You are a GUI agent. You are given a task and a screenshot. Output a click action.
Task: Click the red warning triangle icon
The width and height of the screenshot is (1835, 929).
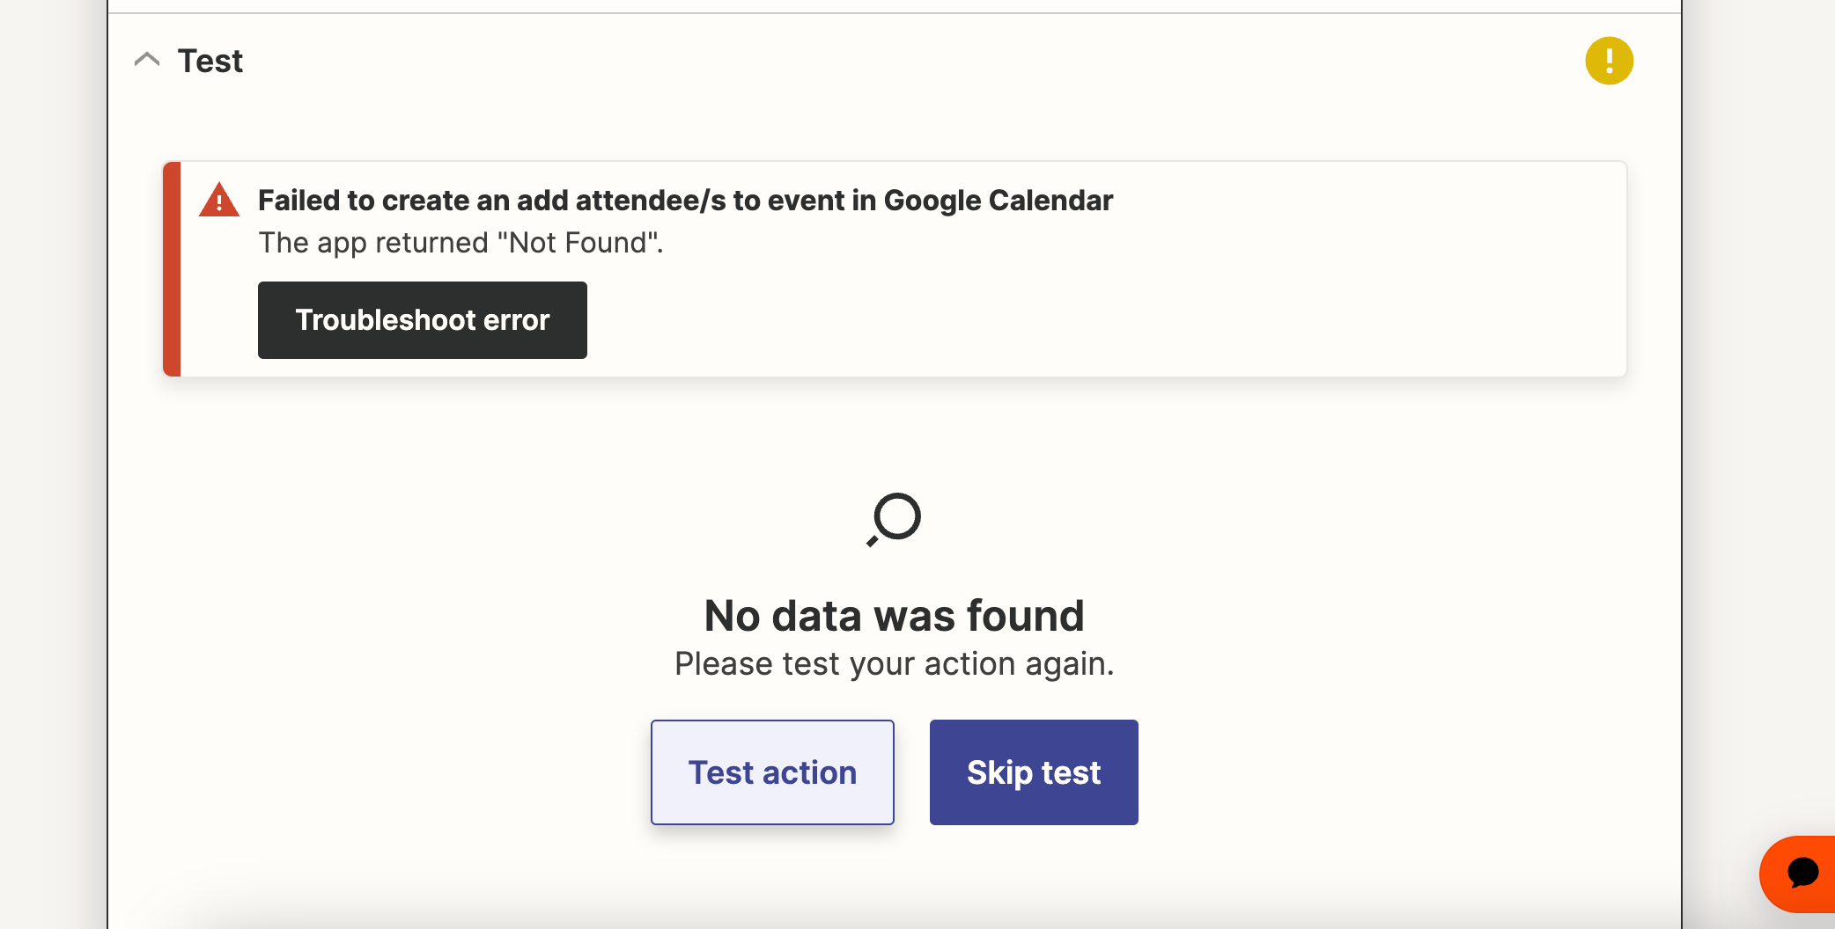point(219,201)
